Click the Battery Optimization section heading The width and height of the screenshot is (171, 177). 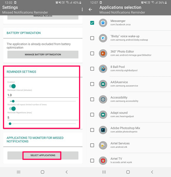click(24, 33)
